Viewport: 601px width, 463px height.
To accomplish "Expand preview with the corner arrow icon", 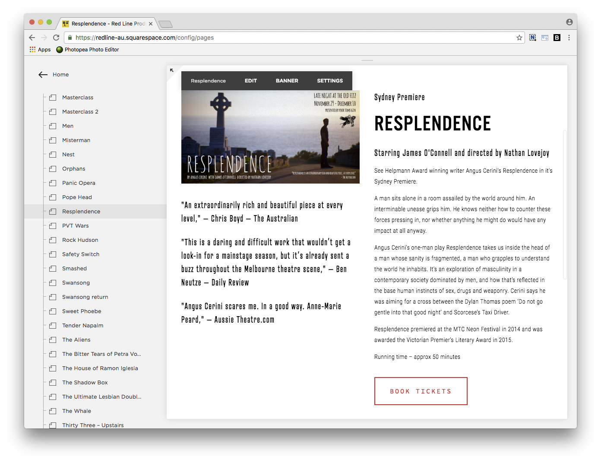I will [172, 70].
